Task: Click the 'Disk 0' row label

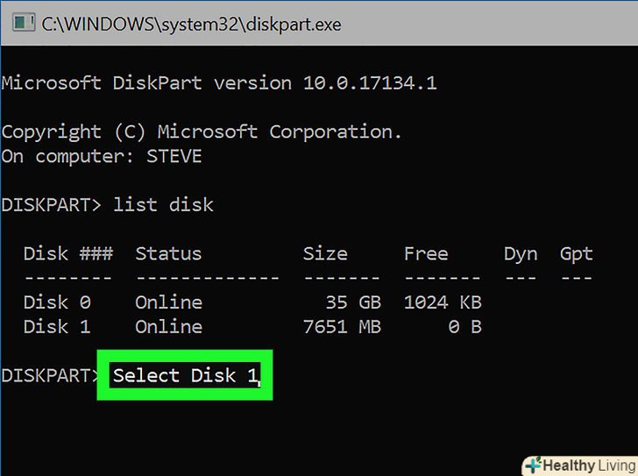Action: coord(57,302)
